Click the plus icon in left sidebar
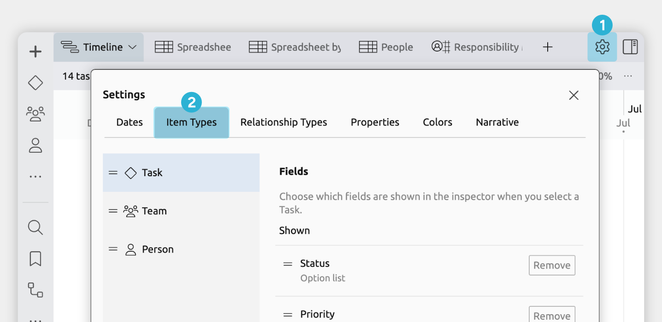This screenshot has height=322, width=662. 35,52
